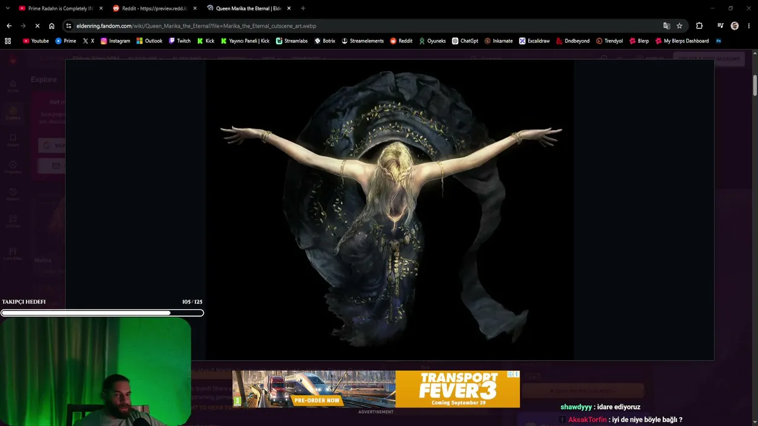Open the AdChoices icon on the ad
This screenshot has height=426, width=758.
pyautogui.click(x=510, y=374)
